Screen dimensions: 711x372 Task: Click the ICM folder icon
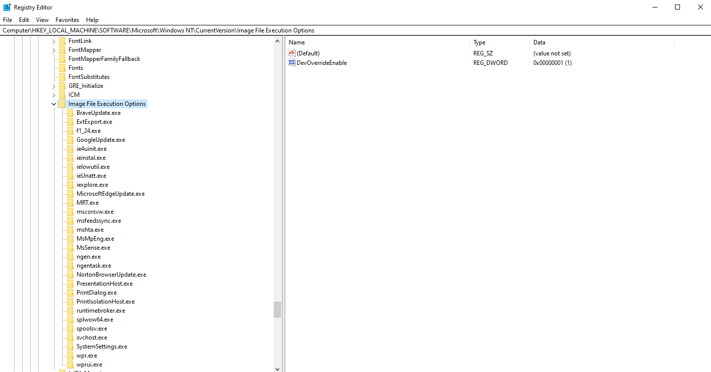pyautogui.click(x=62, y=95)
